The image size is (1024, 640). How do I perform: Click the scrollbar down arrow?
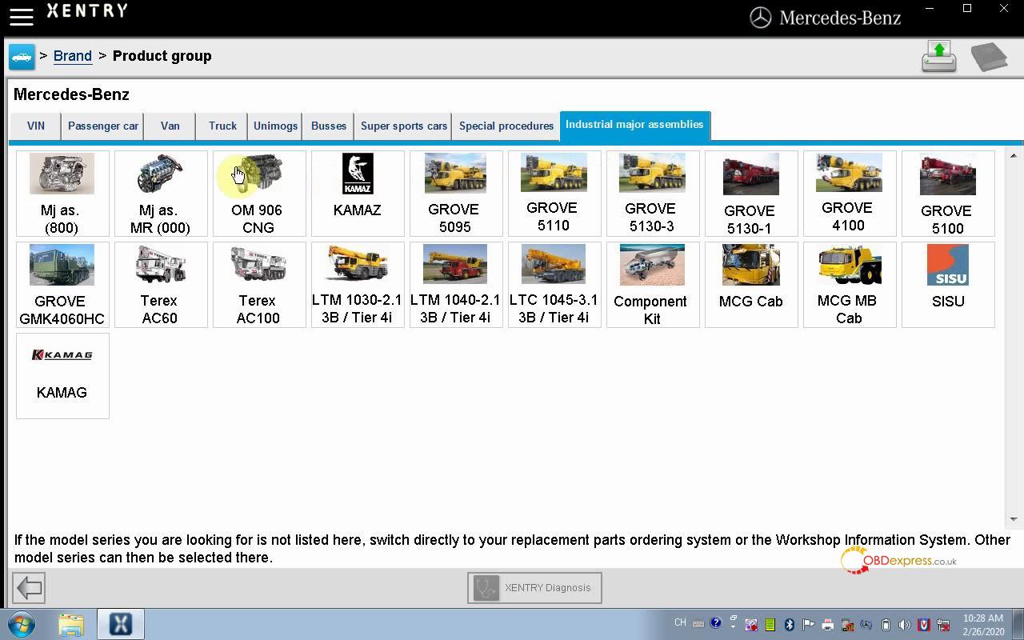coord(1013,519)
